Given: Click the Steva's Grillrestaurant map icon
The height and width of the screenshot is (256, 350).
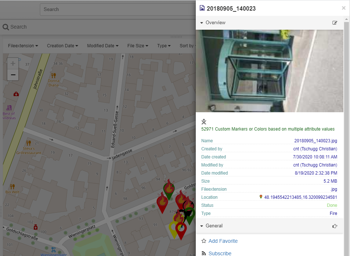Looking at the screenshot, I should point(28,143).
